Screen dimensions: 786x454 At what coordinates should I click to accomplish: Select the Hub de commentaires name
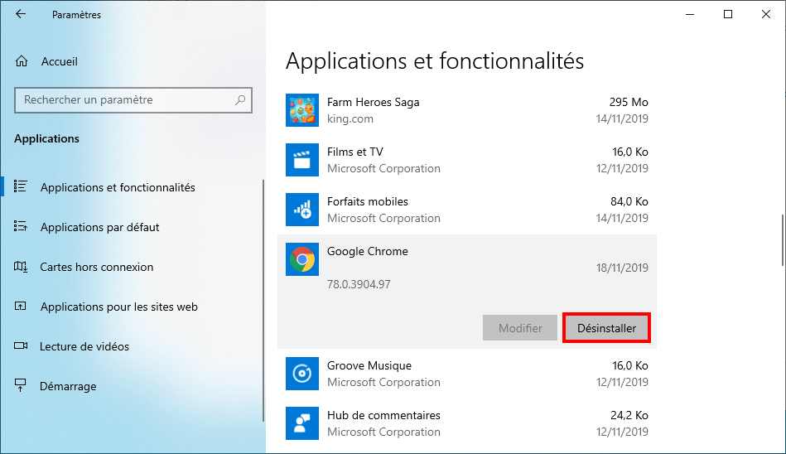click(383, 415)
